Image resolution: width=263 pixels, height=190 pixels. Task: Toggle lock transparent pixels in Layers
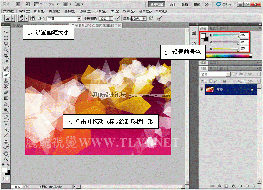pos(211,81)
